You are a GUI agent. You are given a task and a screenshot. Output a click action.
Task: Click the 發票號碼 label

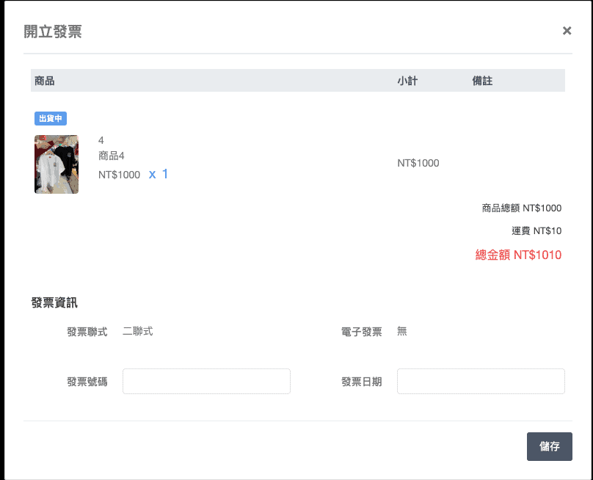click(87, 382)
